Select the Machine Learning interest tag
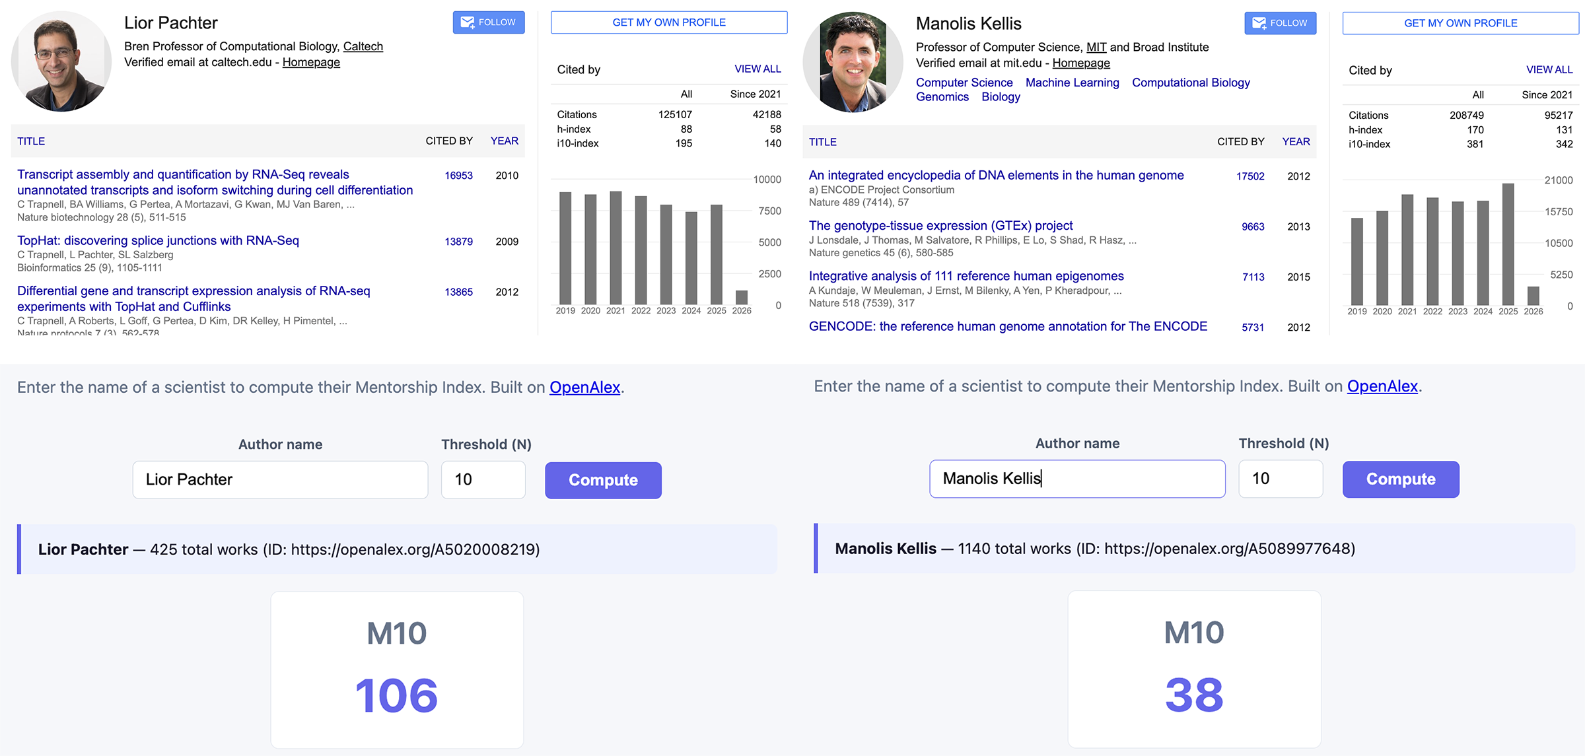The height and width of the screenshot is (756, 1585). (1072, 83)
